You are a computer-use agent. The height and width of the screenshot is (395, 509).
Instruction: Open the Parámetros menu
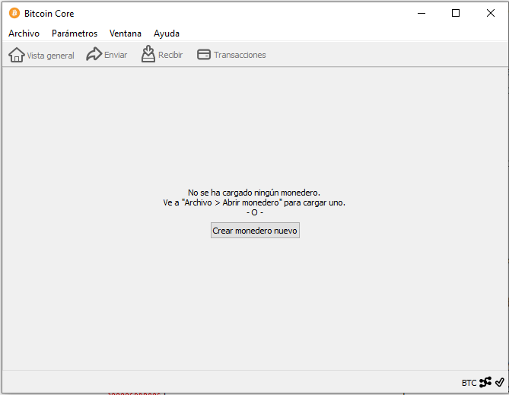75,33
